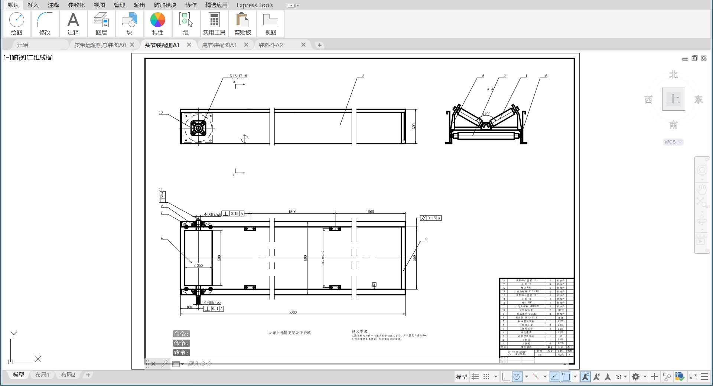Close the command line with X icon
The width and height of the screenshot is (713, 386).
(x=153, y=364)
